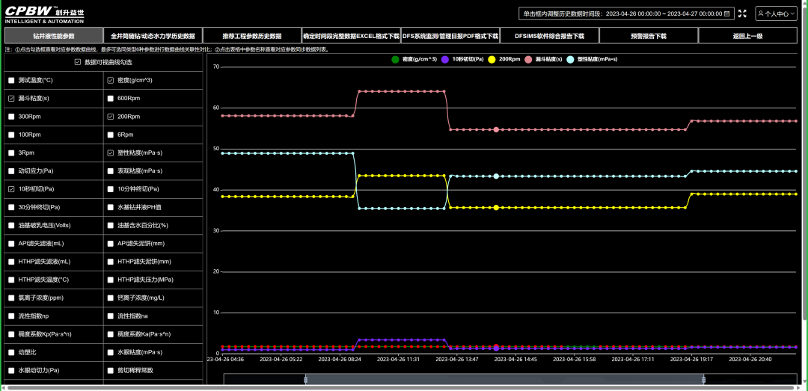Uncheck 10秒初切(Pa) checkbox in list

11,189
